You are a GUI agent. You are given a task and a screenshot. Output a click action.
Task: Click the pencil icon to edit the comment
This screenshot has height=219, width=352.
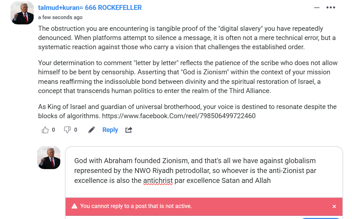pos(91,130)
